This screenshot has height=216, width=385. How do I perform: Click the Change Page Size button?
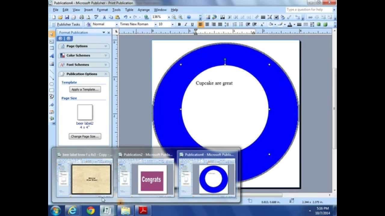tap(85, 136)
